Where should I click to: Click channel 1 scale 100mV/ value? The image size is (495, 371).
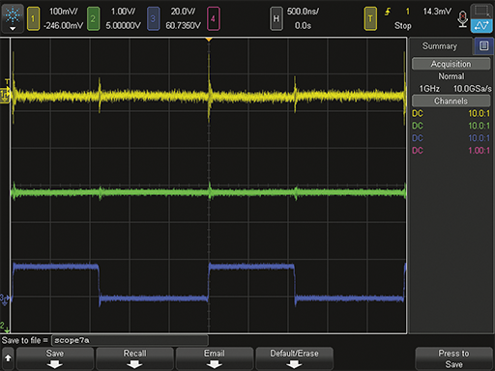[x=64, y=12]
